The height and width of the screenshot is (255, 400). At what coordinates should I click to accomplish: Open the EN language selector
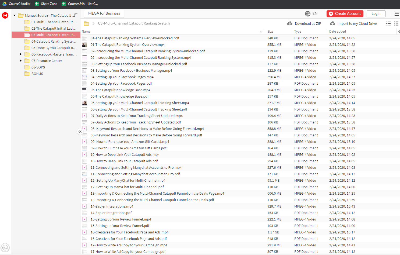(x=315, y=13)
